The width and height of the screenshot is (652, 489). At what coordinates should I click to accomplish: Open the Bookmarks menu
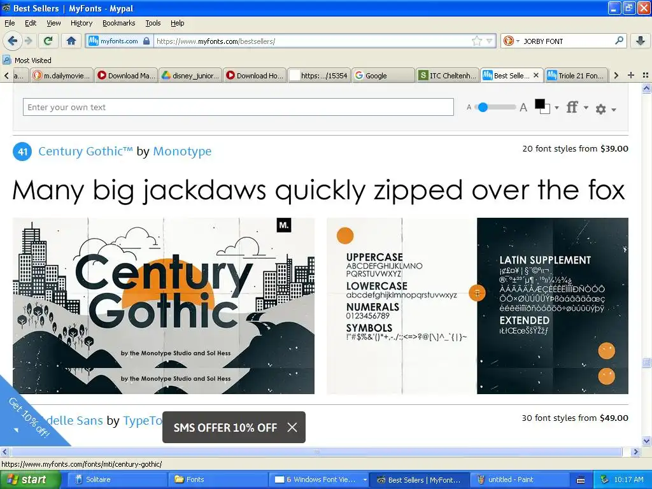coord(118,23)
